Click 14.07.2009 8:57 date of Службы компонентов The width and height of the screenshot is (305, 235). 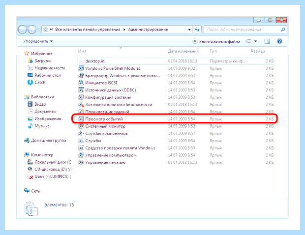click(182, 134)
